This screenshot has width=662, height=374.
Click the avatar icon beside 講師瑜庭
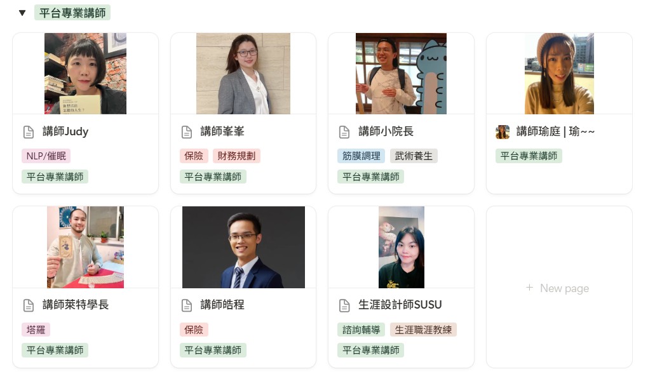point(503,132)
